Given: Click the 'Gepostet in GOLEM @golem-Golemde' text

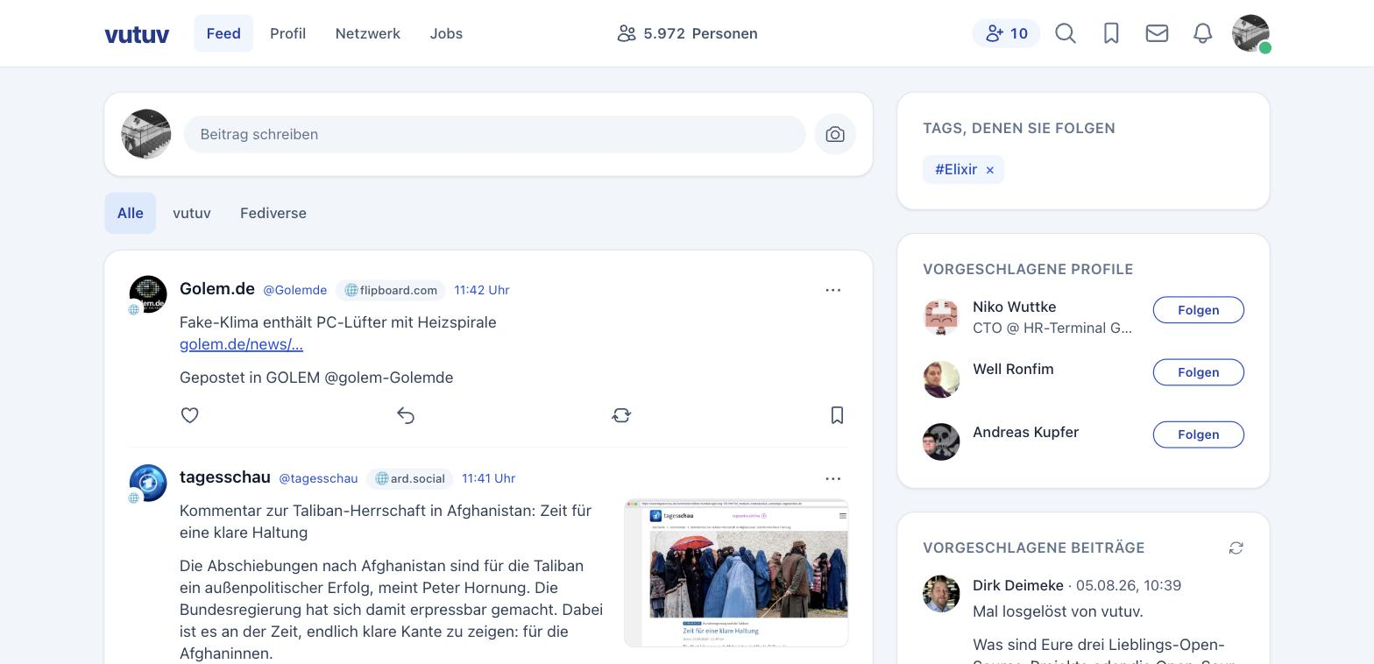Looking at the screenshot, I should click(316, 378).
